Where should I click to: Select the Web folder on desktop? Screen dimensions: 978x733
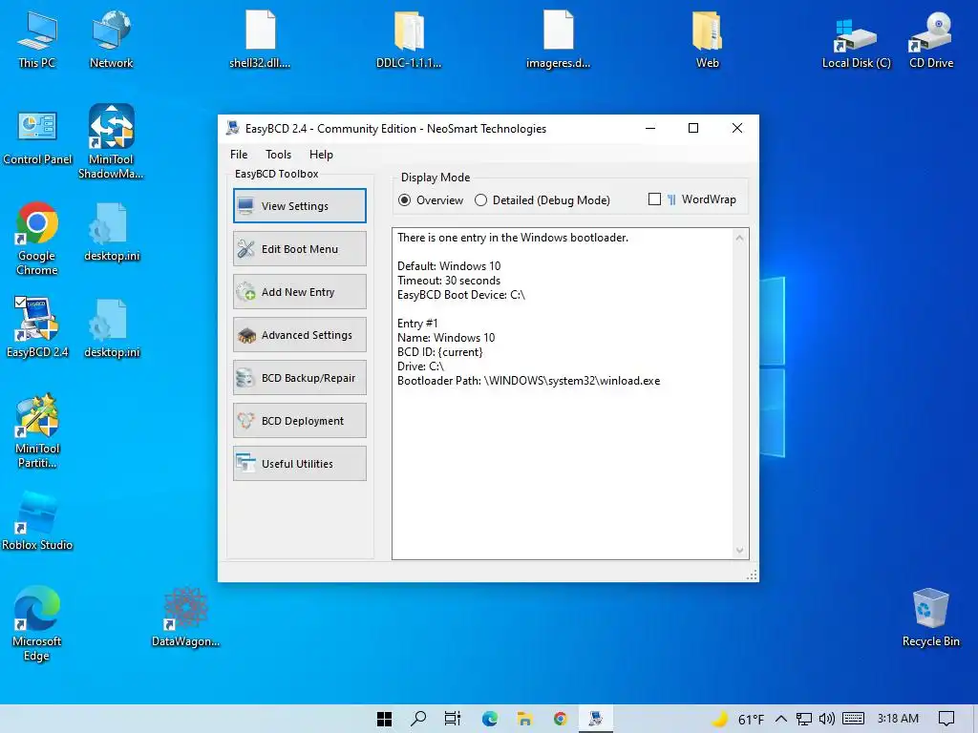pos(708,39)
